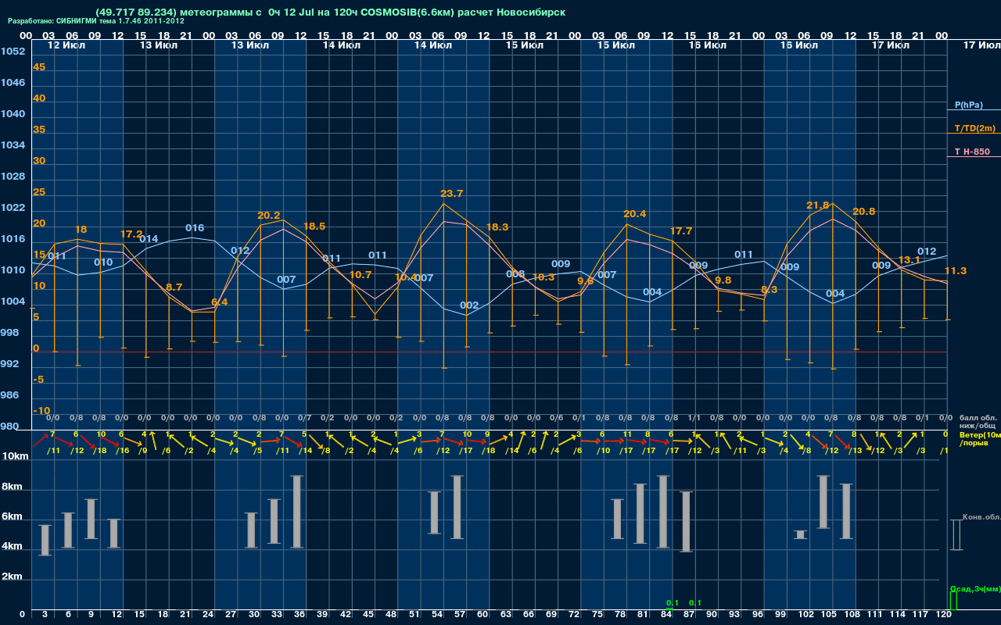Click the 20.8 temperature label
This screenshot has height=625, width=1001.
point(864,211)
